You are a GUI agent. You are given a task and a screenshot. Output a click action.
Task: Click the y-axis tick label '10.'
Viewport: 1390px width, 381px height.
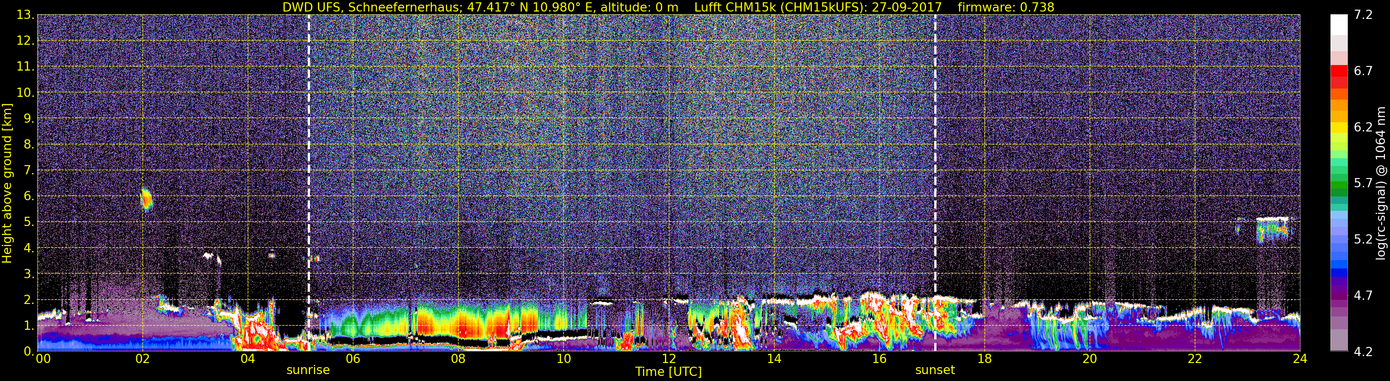(x=25, y=93)
